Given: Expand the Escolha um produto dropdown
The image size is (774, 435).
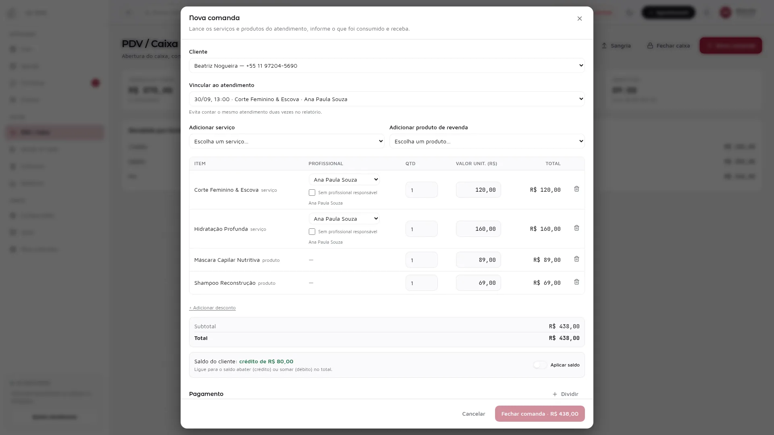Looking at the screenshot, I should point(487,141).
